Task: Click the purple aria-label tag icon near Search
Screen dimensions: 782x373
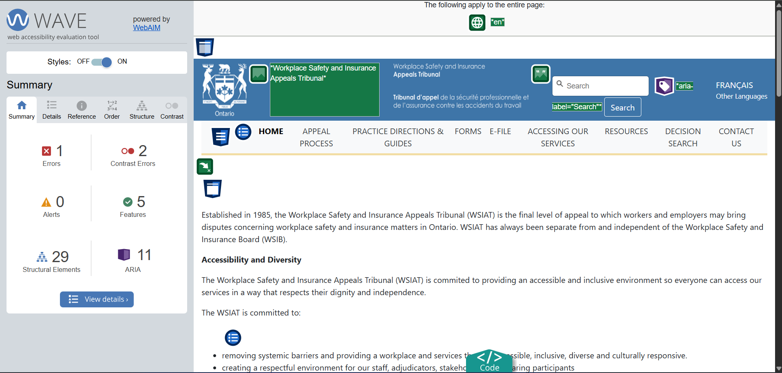Action: [x=664, y=86]
